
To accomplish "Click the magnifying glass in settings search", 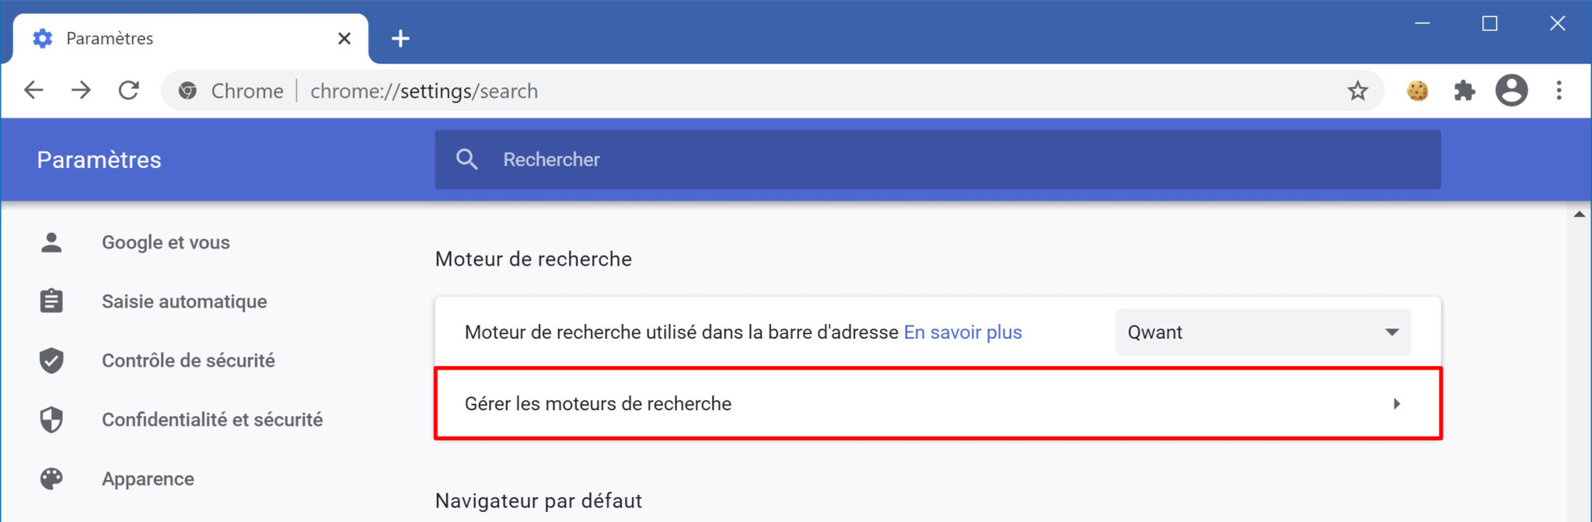I will [467, 158].
